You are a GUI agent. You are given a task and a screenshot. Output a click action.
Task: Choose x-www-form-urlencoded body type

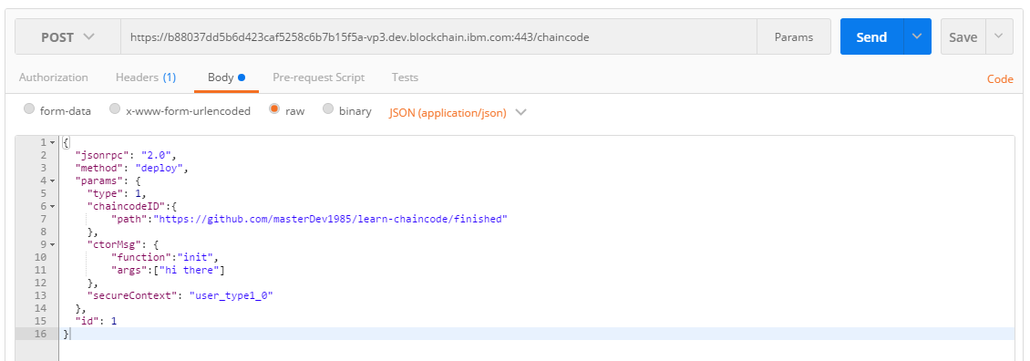[115, 109]
